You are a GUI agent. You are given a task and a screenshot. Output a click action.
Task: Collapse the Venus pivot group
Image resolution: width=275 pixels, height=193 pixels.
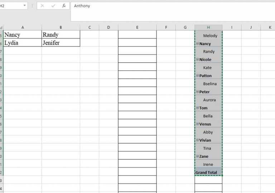[x=197, y=124]
